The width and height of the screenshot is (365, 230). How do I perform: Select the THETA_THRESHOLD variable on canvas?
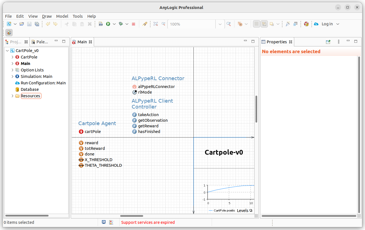click(x=100, y=165)
